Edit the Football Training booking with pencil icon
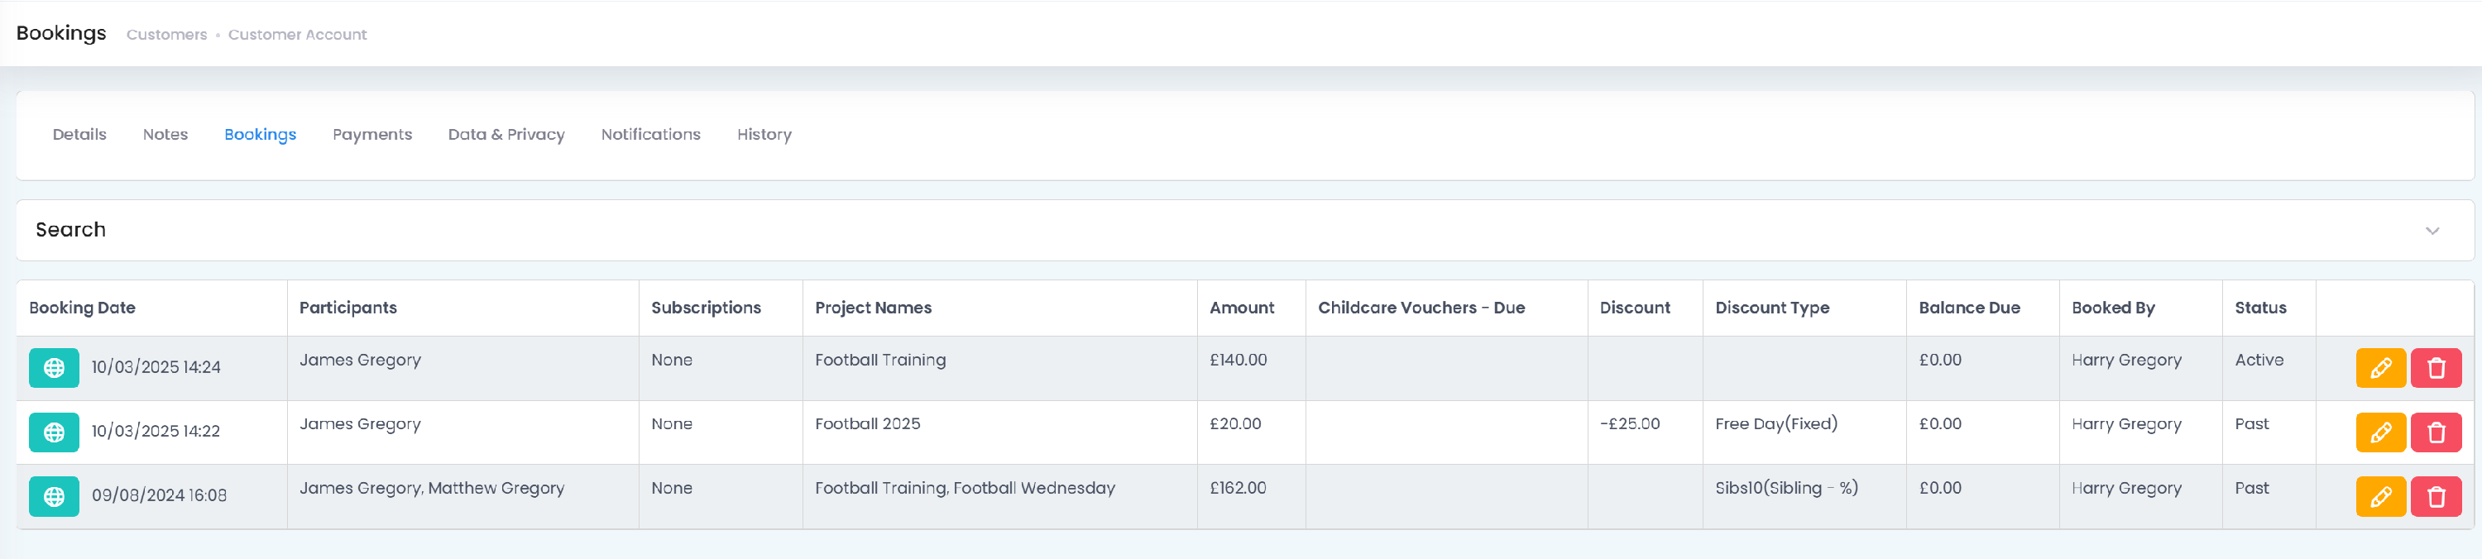 pyautogui.click(x=2380, y=368)
